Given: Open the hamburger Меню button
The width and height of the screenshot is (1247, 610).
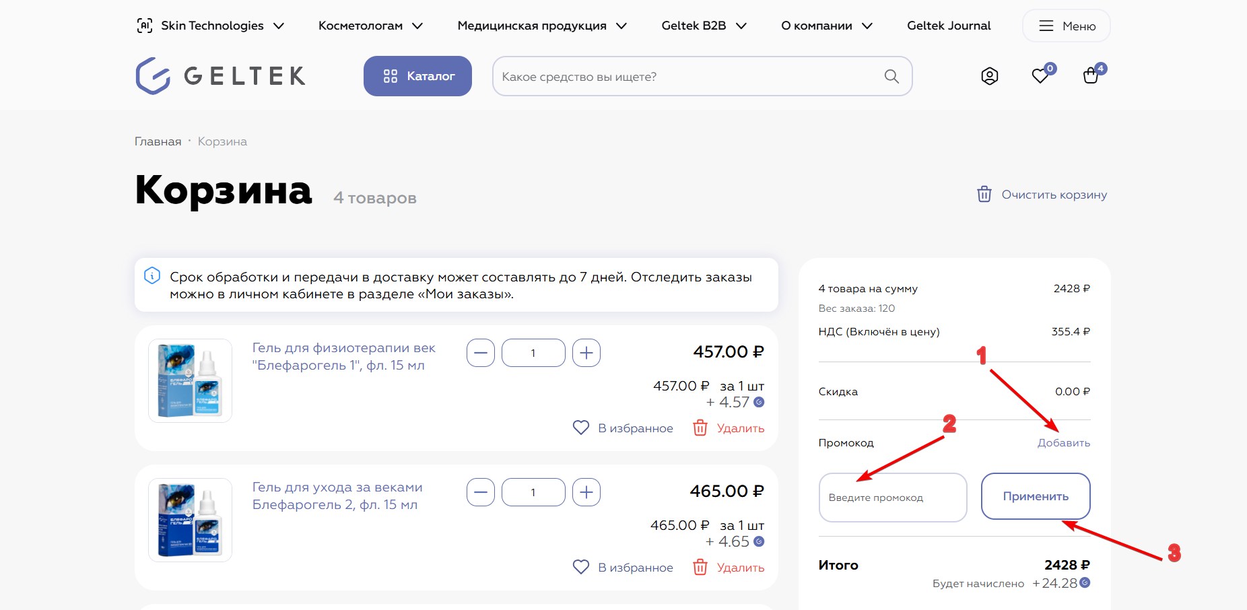Looking at the screenshot, I should coord(1067,26).
